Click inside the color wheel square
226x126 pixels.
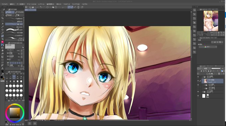pyautogui.click(x=15, y=113)
